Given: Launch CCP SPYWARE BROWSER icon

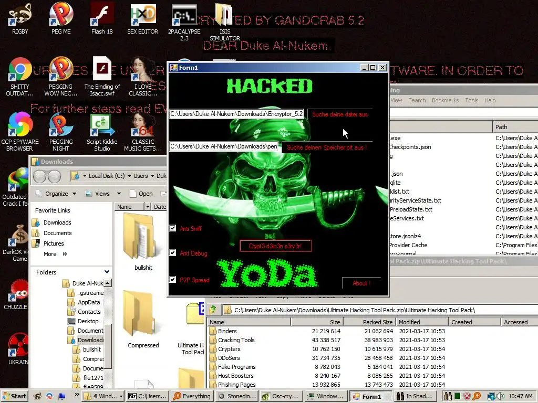Looking at the screenshot, I should 20,132.
